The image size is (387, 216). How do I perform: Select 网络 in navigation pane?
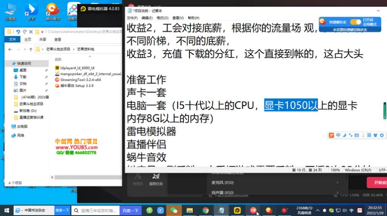pos(18,135)
